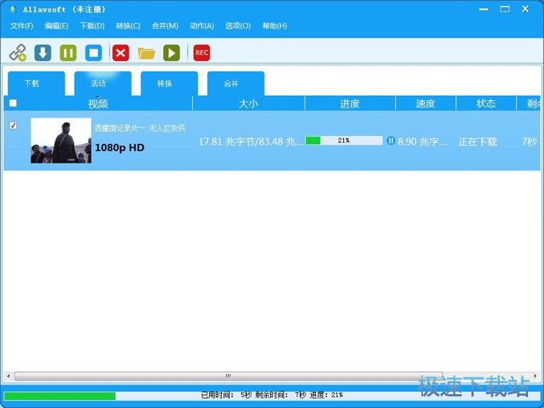Open 选项(O) menu
Image resolution: width=544 pixels, height=408 pixels.
point(238,26)
